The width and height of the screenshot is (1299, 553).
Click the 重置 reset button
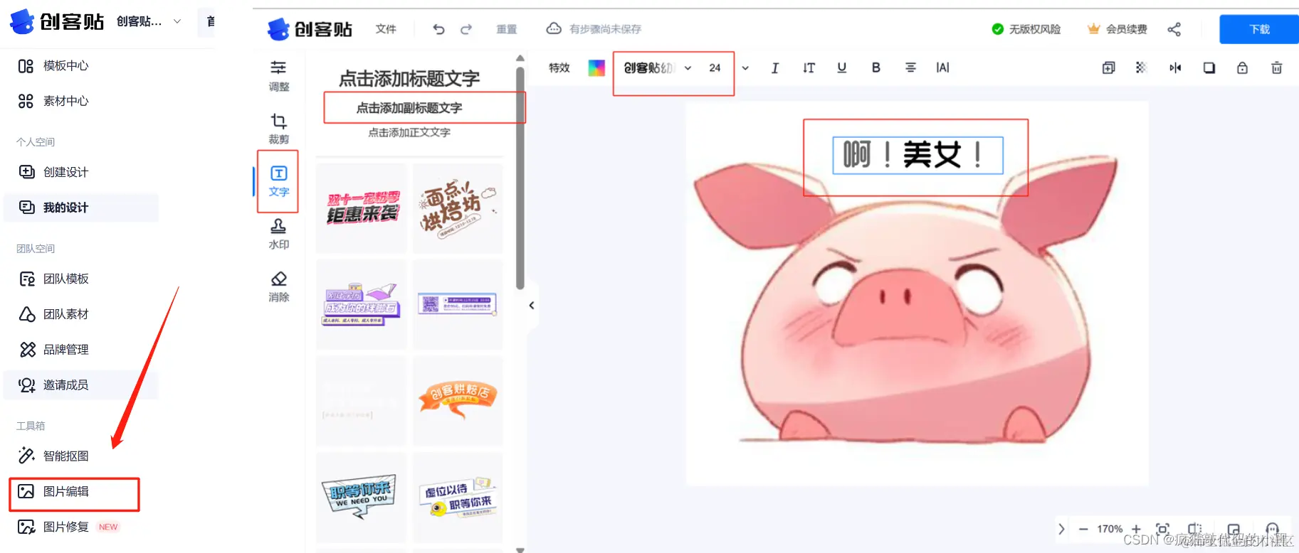(507, 29)
